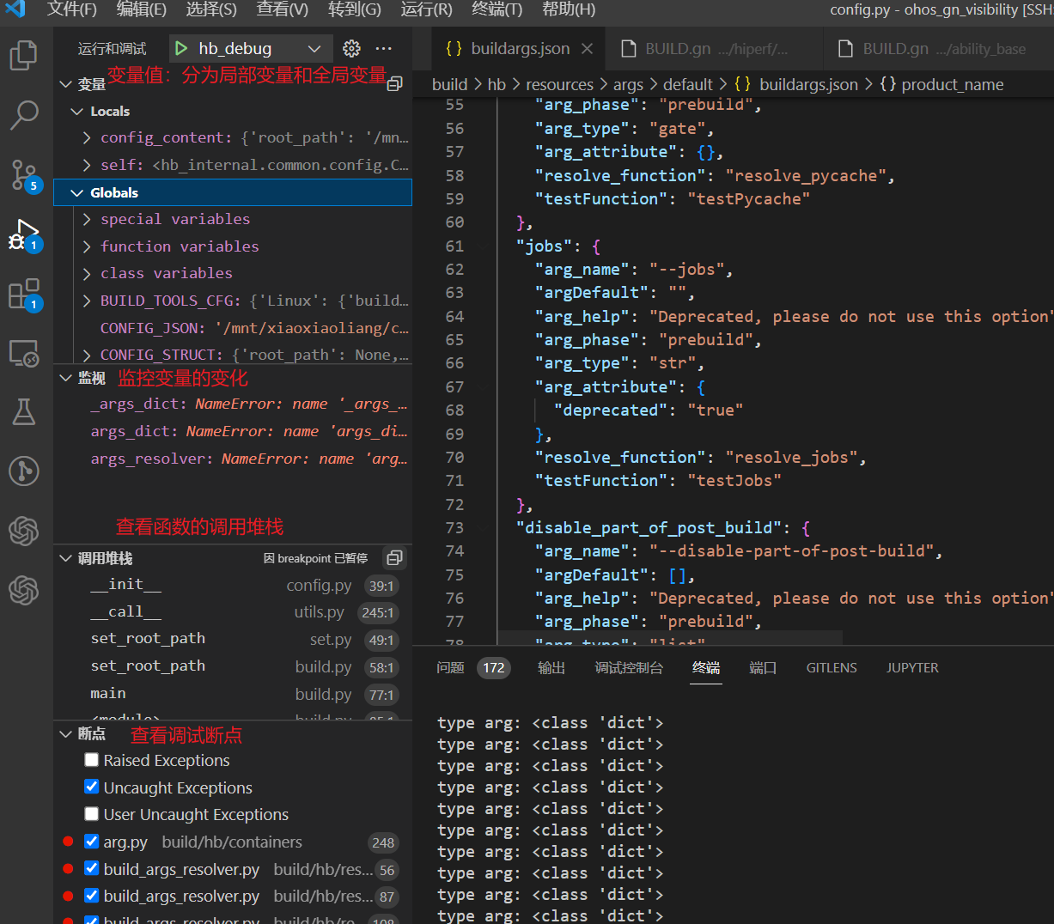Enable the Raised Exceptions checkbox

92,760
